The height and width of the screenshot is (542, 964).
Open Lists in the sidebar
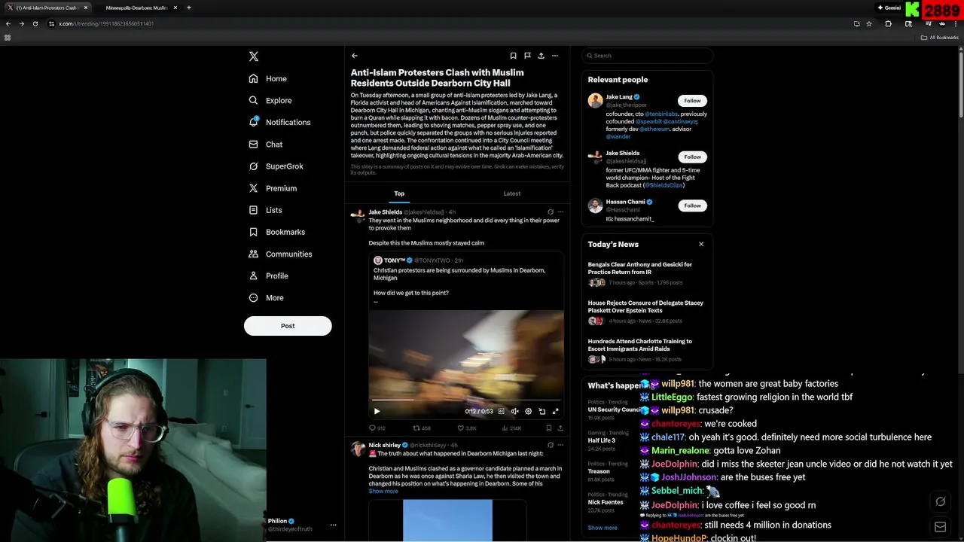264,210
